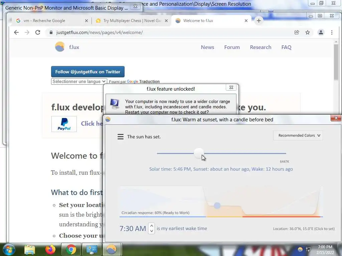342x256 pixels.
Task: Click the wake time up arrow
Action: tap(152, 226)
